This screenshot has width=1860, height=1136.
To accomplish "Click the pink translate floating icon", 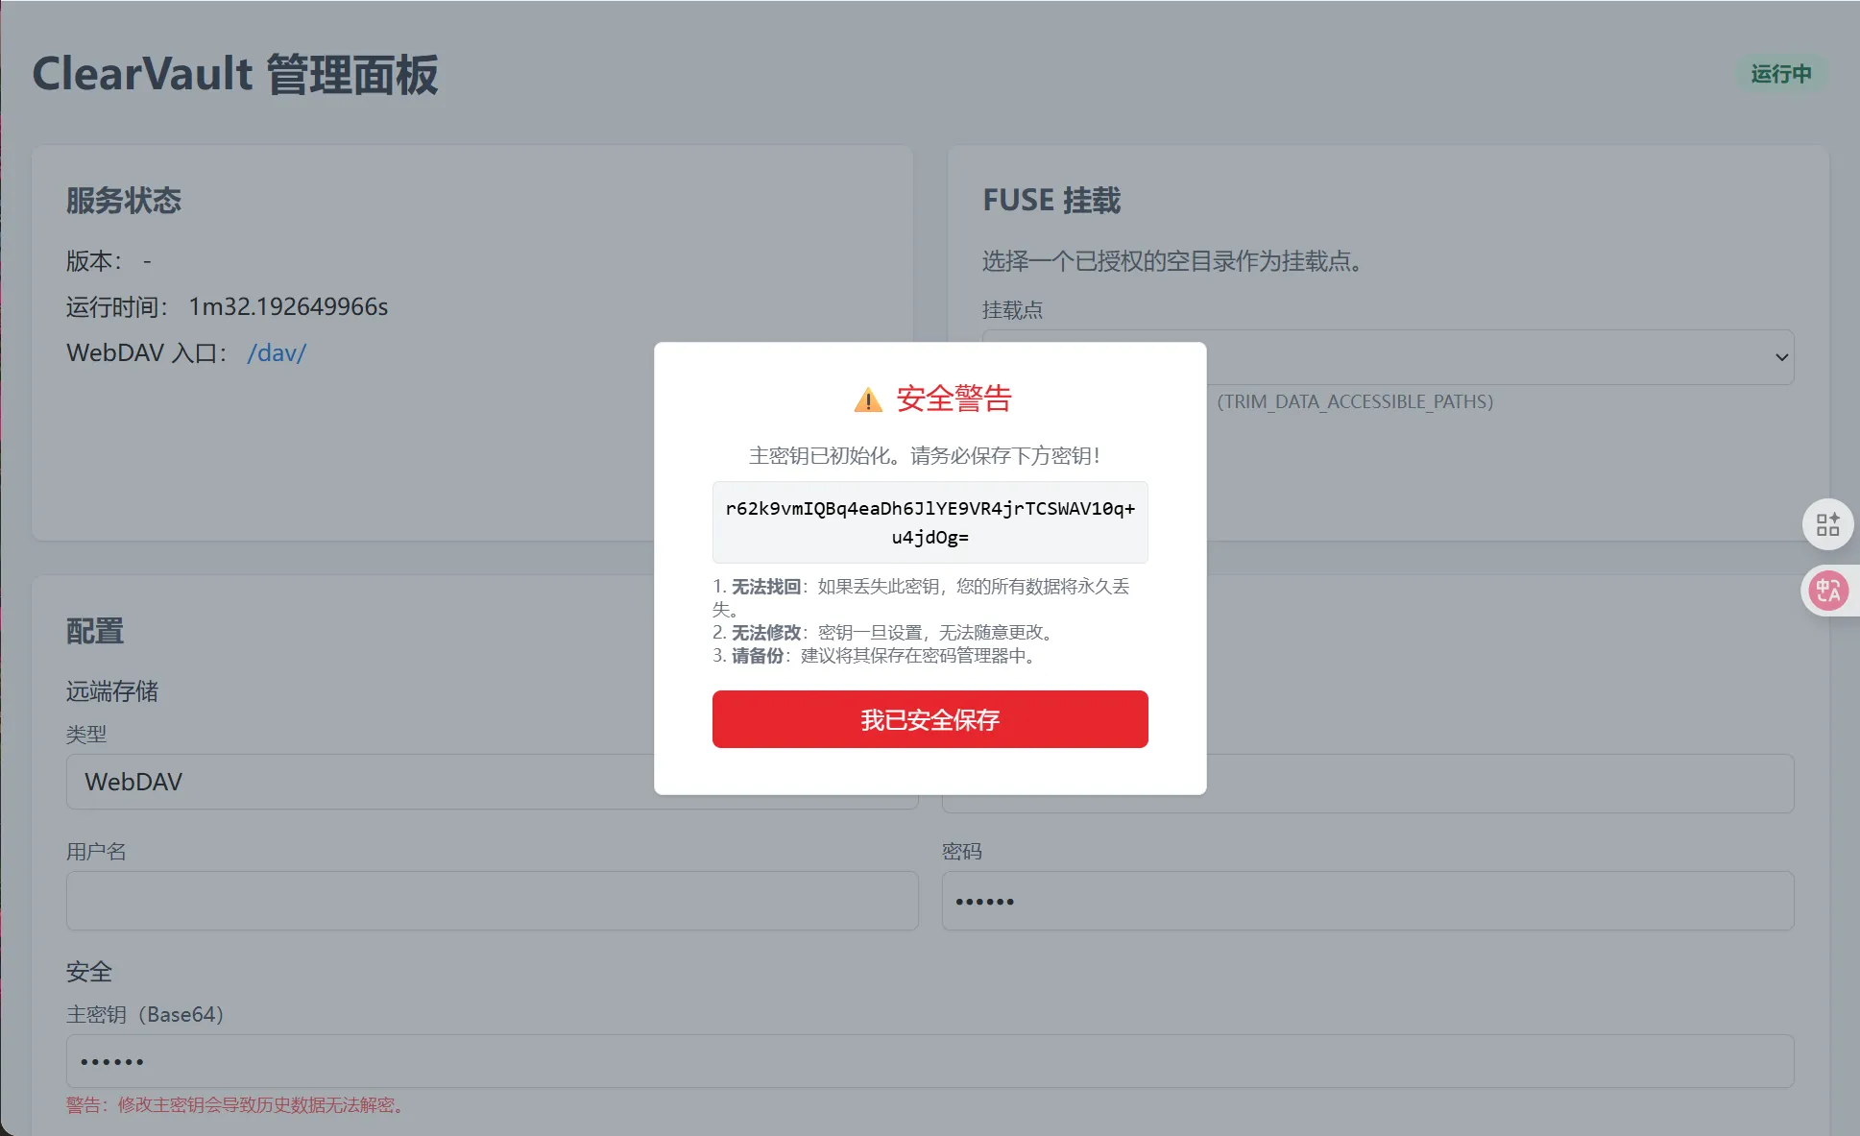I will pyautogui.click(x=1827, y=591).
